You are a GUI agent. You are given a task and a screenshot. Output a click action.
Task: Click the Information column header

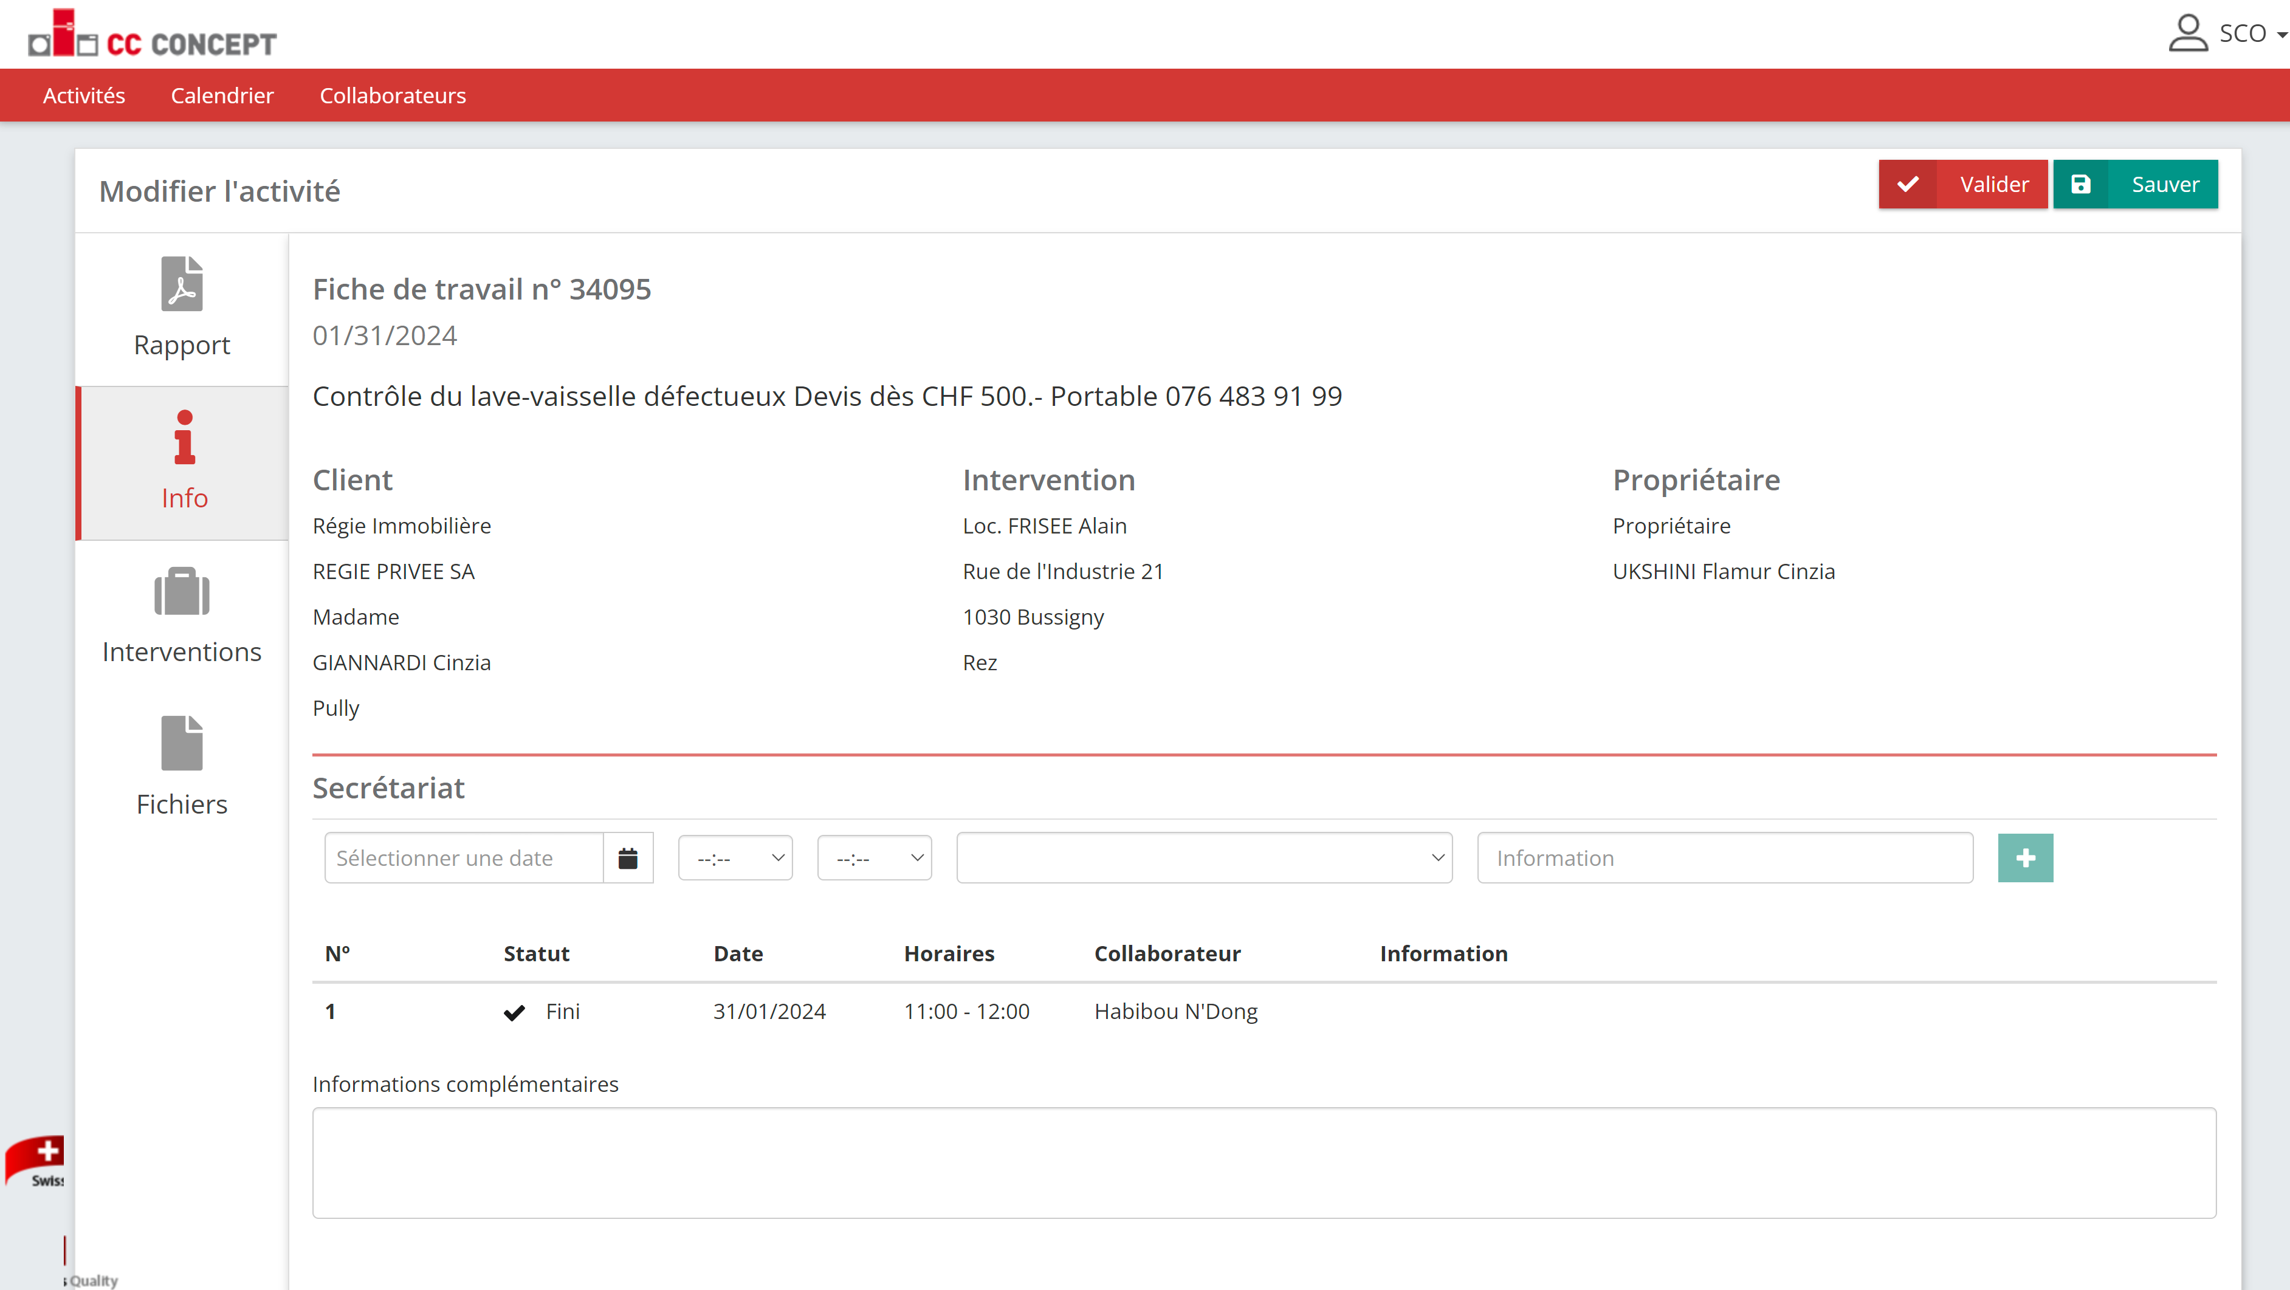(x=1443, y=954)
